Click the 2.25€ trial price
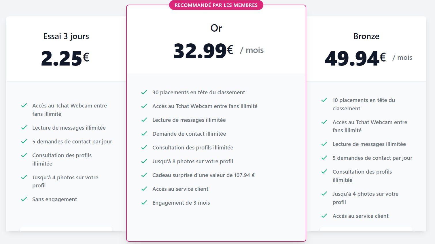 pos(65,58)
